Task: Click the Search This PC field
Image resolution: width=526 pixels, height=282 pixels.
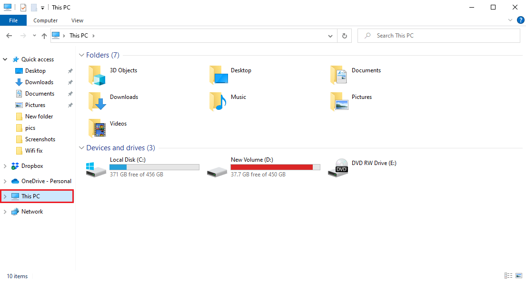Action: click(439, 36)
